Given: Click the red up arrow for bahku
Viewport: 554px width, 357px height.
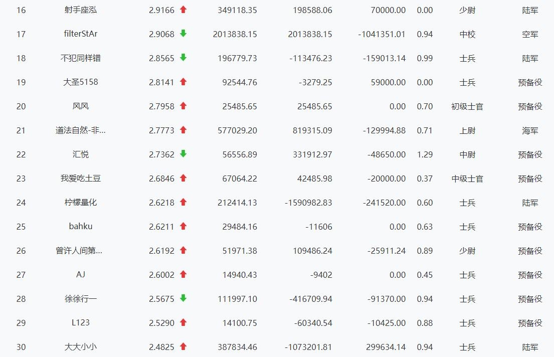Looking at the screenshot, I should tap(183, 226).
